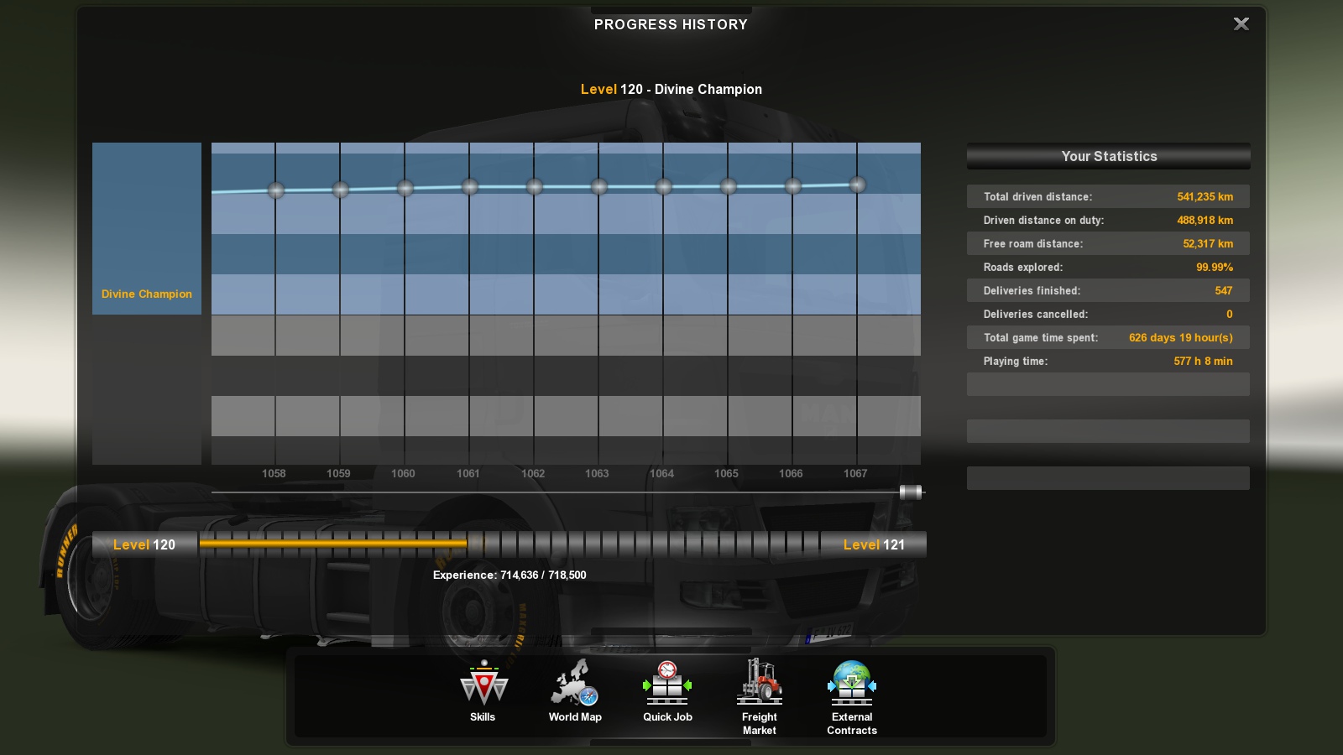Open the World Map icon
Viewport: 1343px width, 755px height.
pos(575,684)
